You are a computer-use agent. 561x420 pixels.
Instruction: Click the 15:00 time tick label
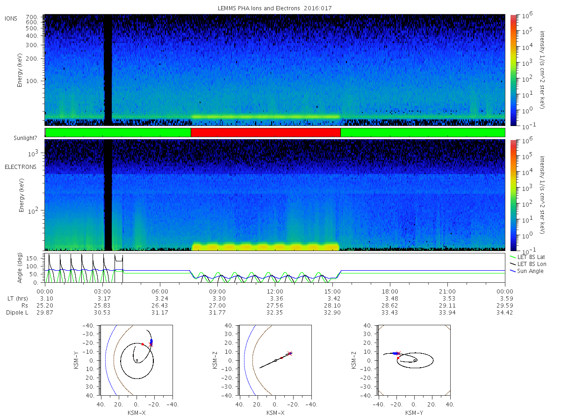click(x=332, y=292)
